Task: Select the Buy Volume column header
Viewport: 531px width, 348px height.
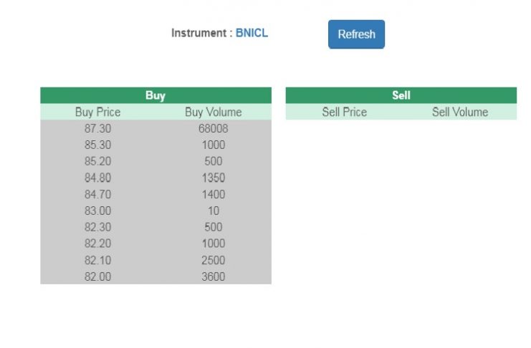Action: 213,112
